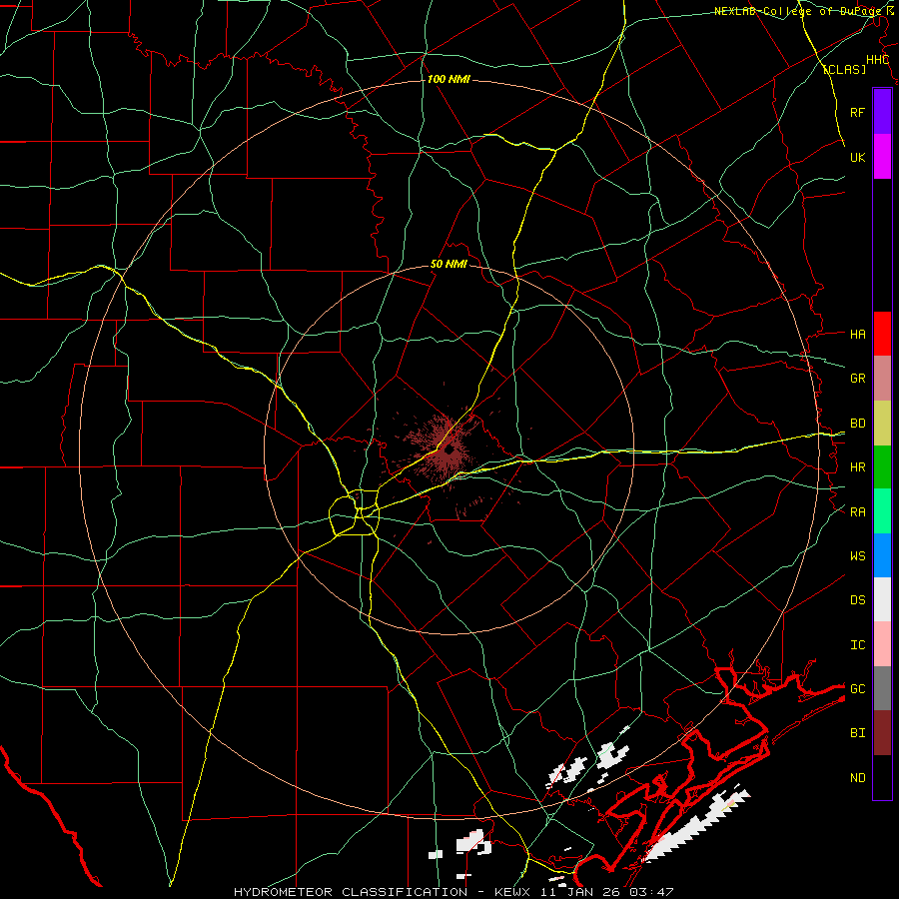Screen dimensions: 899x899
Task: Click the HR legend label
Action: (x=857, y=467)
